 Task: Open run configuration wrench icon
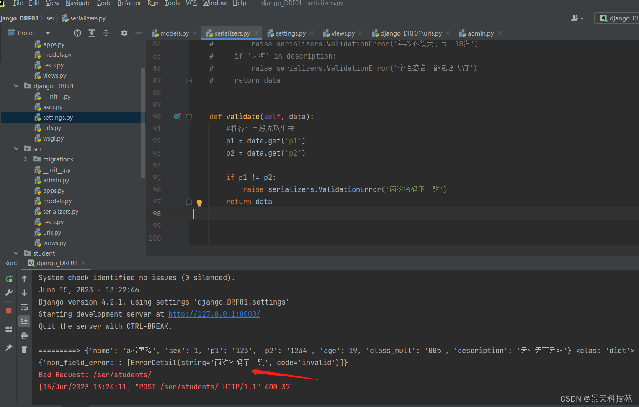(x=9, y=293)
